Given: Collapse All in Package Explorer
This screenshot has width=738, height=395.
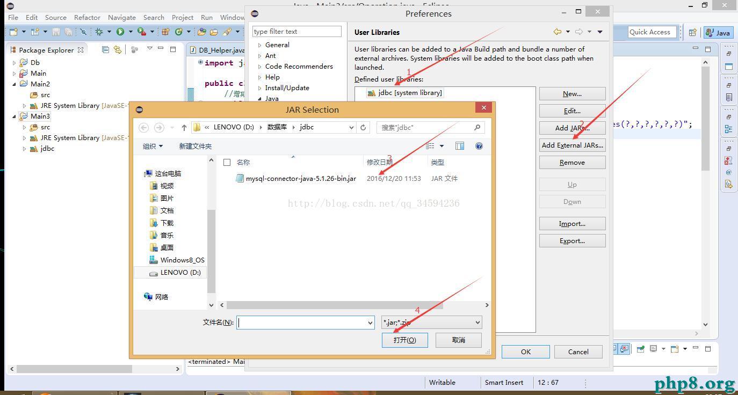Looking at the screenshot, I should coord(105,49).
